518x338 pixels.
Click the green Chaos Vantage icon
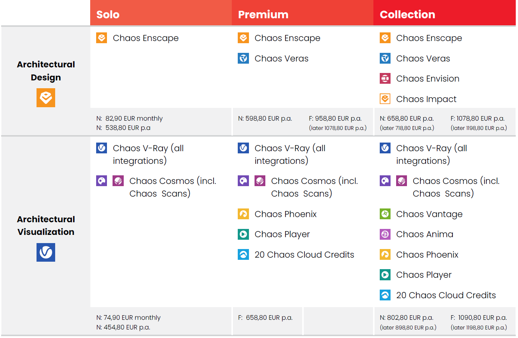tap(385, 214)
